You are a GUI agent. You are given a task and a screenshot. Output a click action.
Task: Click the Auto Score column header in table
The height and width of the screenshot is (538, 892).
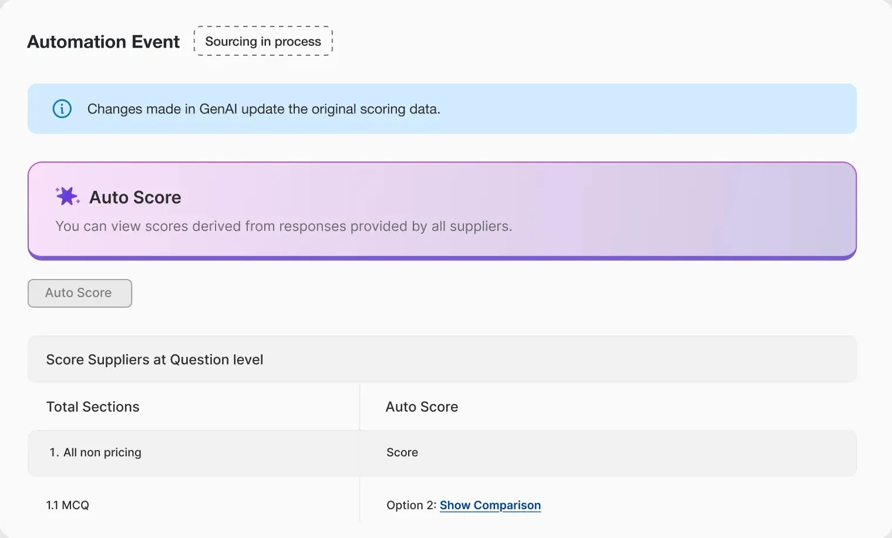(x=422, y=406)
